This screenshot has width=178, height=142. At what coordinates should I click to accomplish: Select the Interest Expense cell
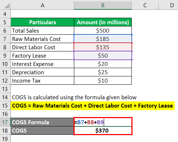42,64
